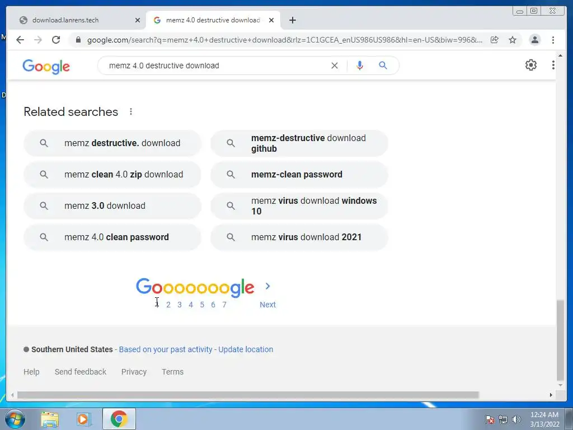The height and width of the screenshot is (430, 573).
Task: Open the volume speaker tray icon
Action: [516, 419]
